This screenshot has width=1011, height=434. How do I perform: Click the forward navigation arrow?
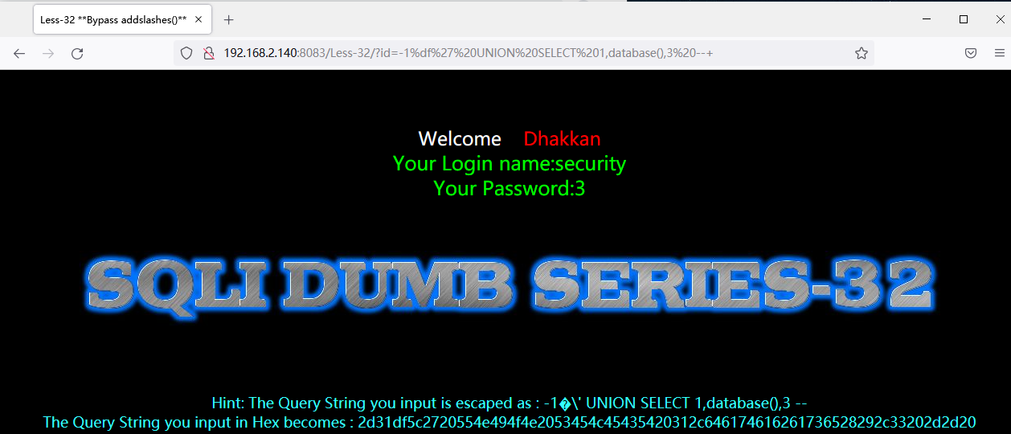tap(48, 53)
